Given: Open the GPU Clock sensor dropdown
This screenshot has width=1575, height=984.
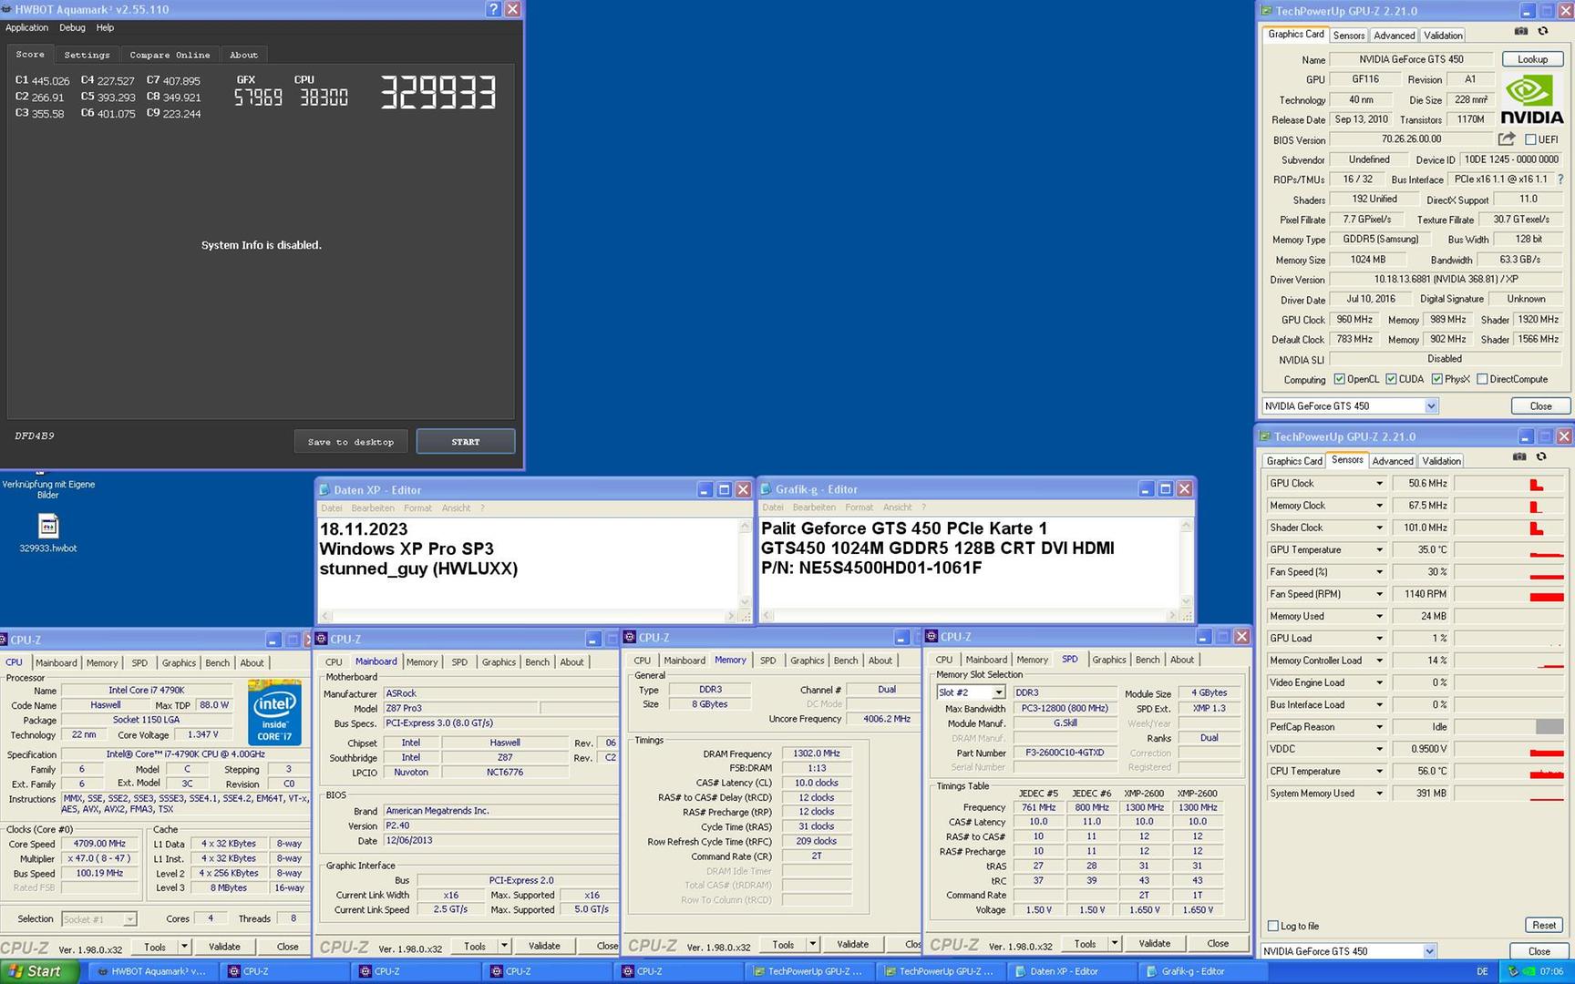Looking at the screenshot, I should click(1379, 484).
